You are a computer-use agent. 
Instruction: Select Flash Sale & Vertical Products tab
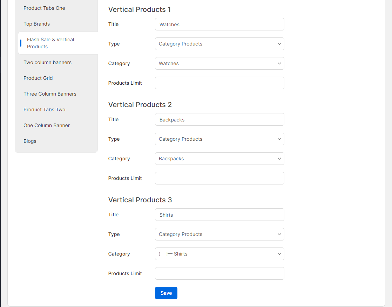[x=50, y=43]
